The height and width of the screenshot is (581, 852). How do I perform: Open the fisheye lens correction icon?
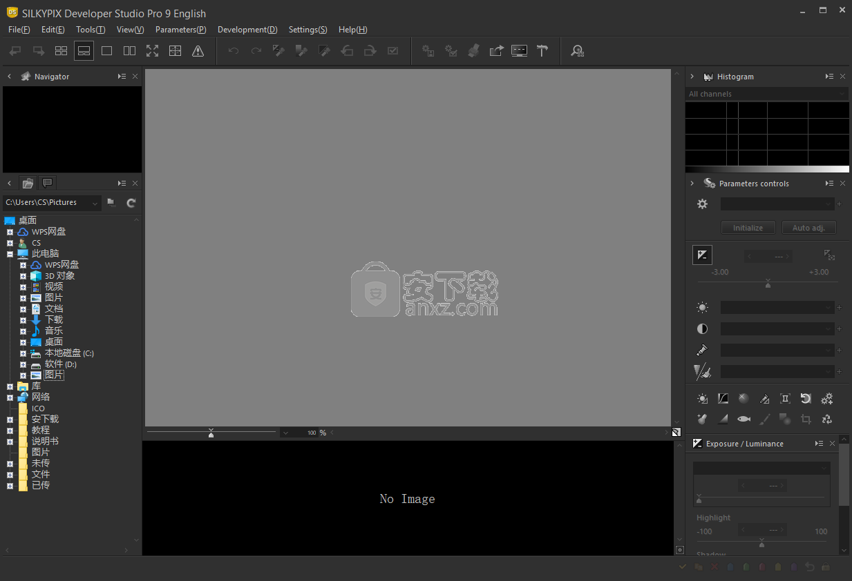[x=744, y=419]
